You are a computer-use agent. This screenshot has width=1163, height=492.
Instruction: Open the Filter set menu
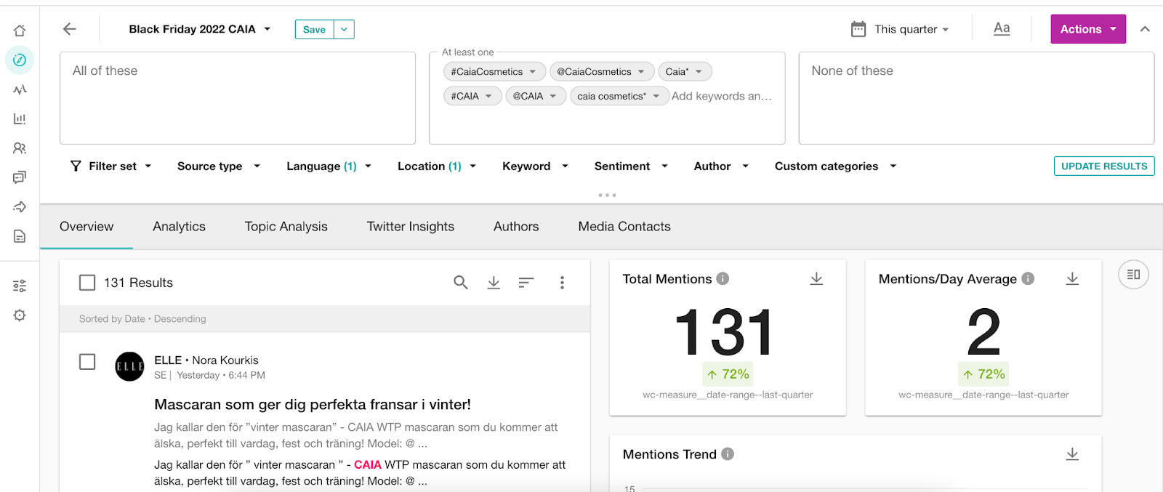coord(112,166)
